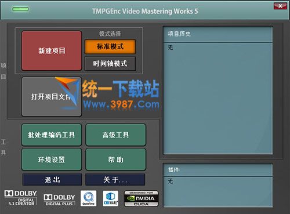Create a new project via 新建项目
290x214 pixels.
[52, 51]
